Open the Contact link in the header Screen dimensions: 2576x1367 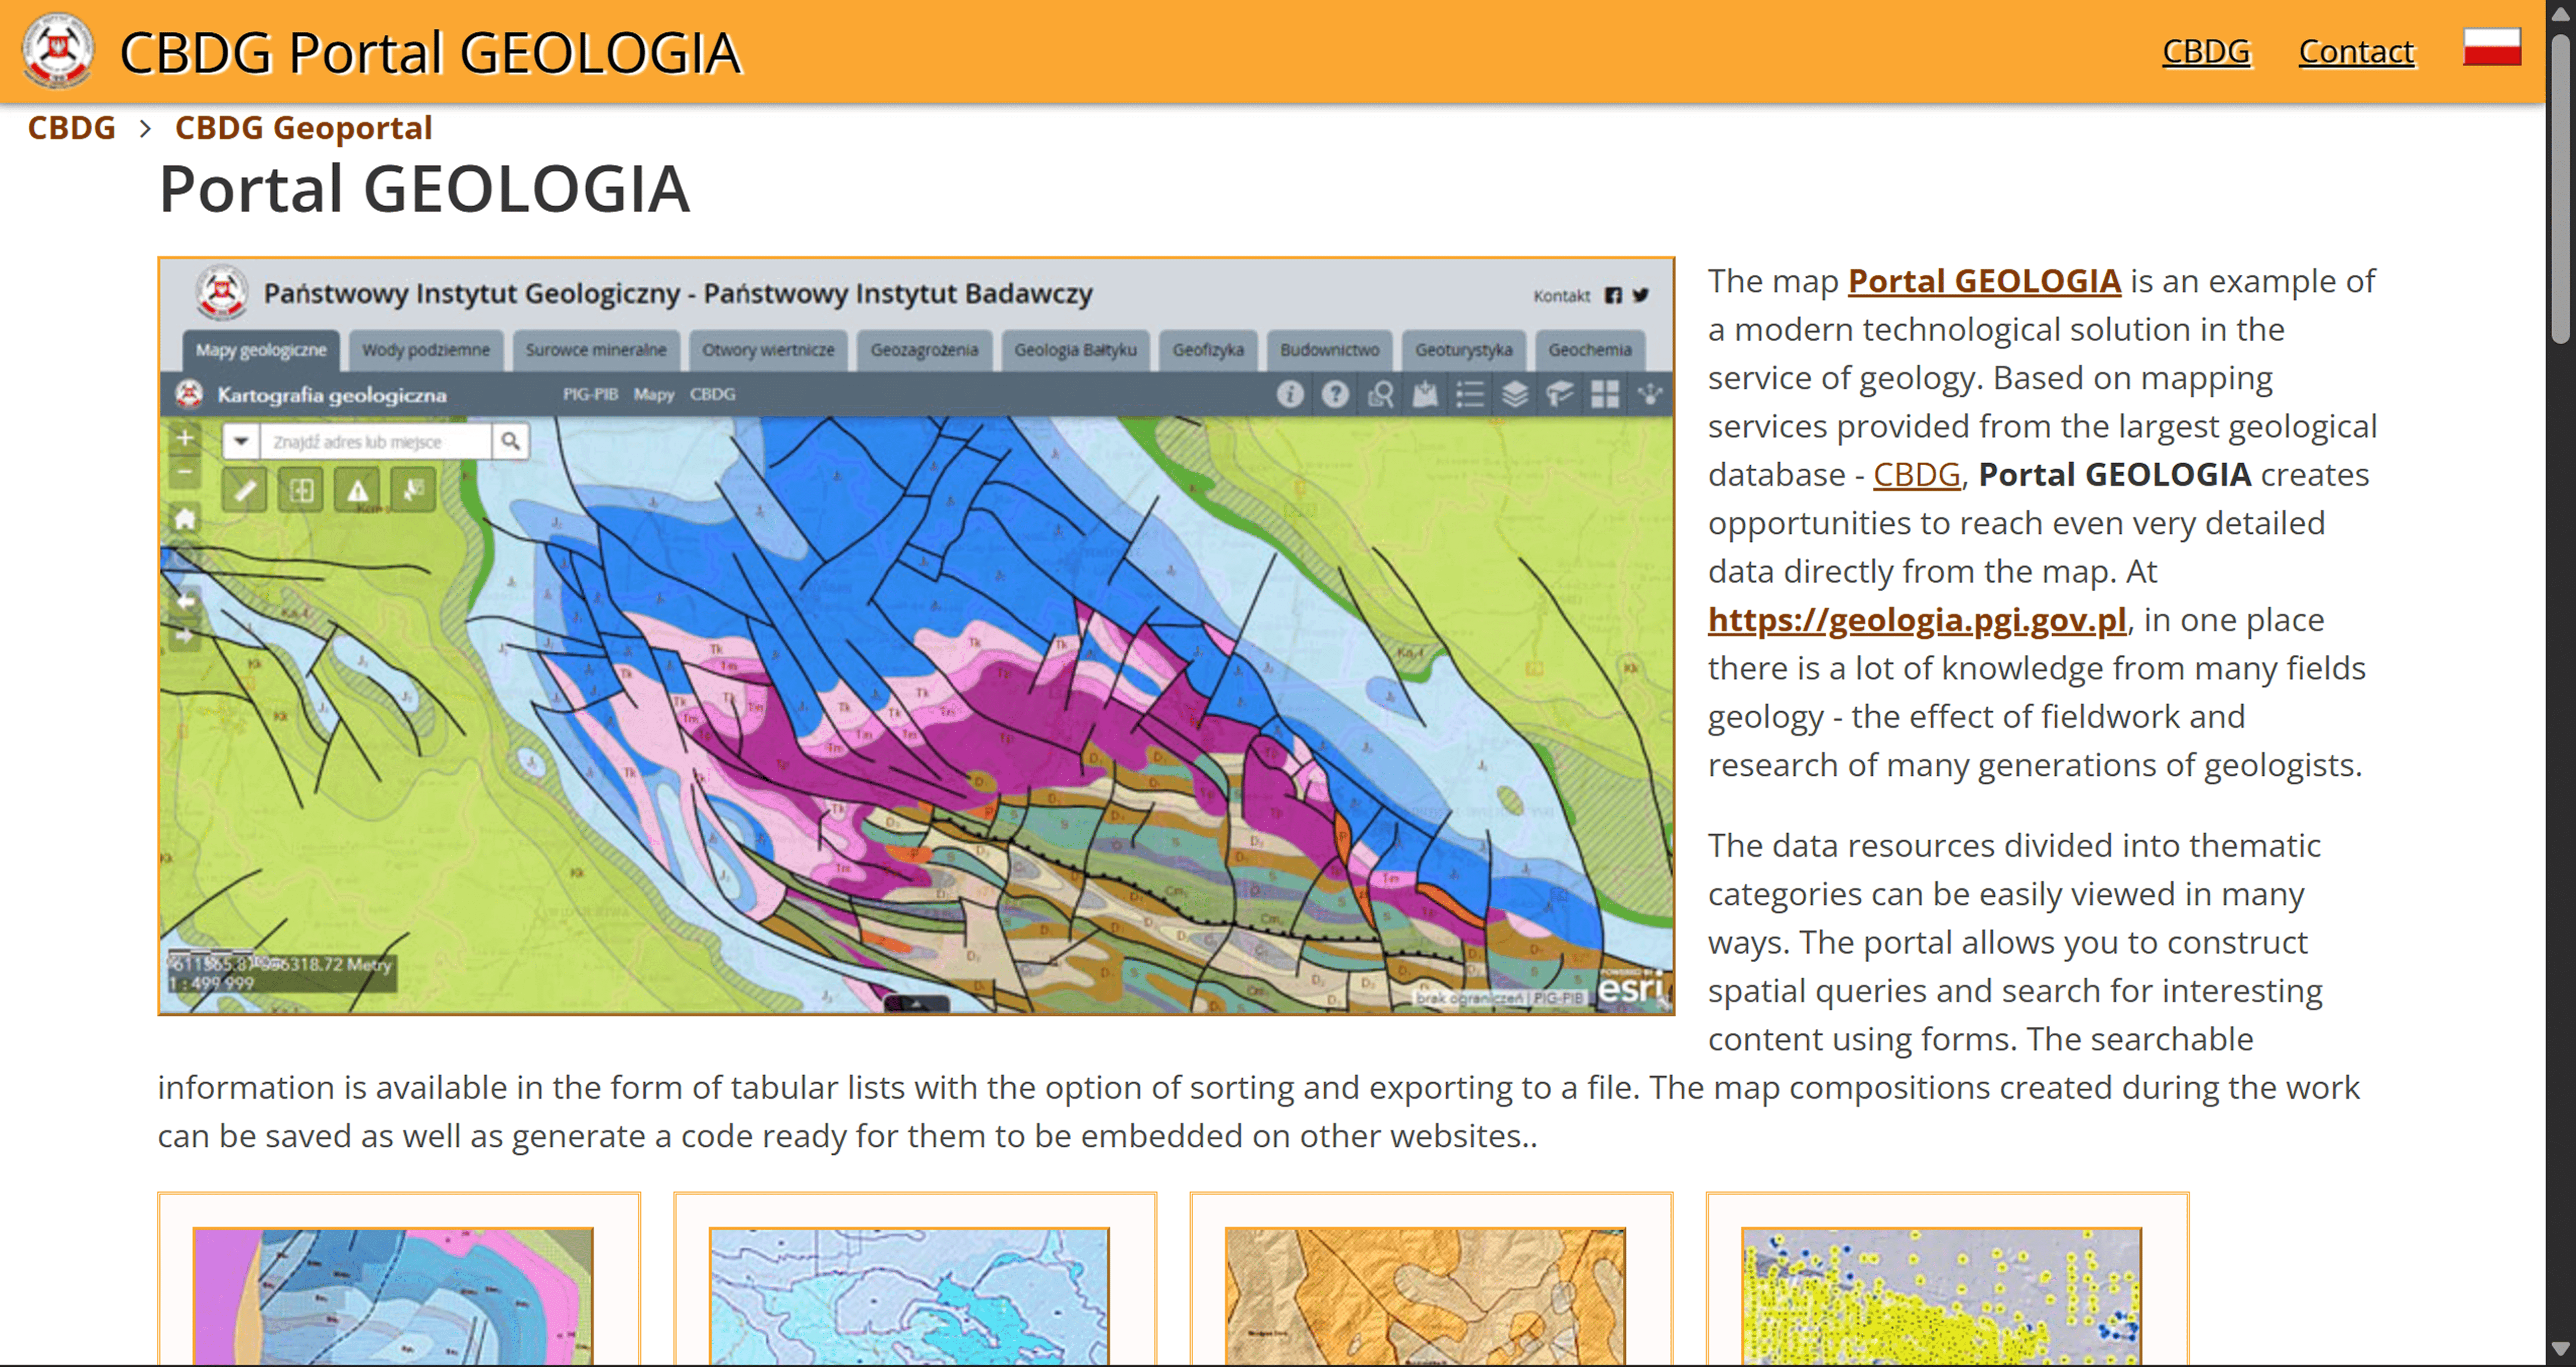click(2356, 51)
